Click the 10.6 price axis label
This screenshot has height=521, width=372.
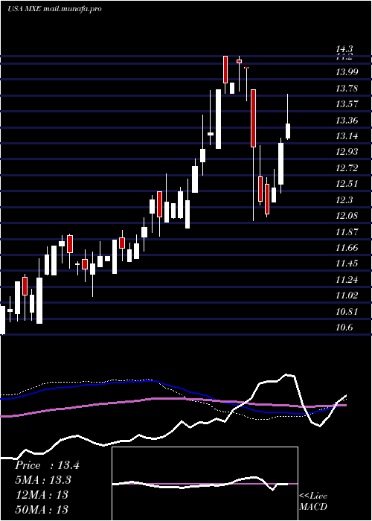pos(344,327)
